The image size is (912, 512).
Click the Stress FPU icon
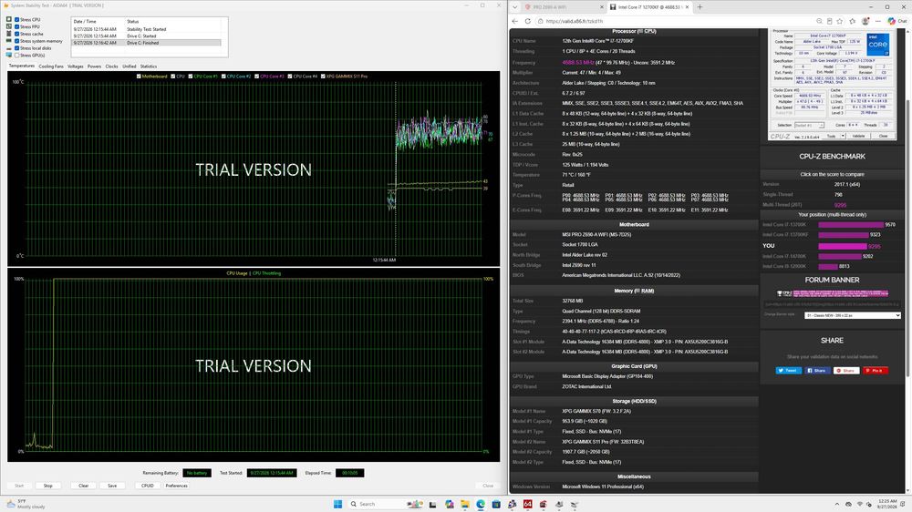click(x=9, y=26)
